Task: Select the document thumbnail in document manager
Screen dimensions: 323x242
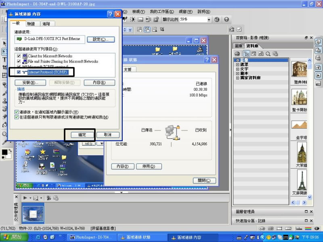Action: 33,213
